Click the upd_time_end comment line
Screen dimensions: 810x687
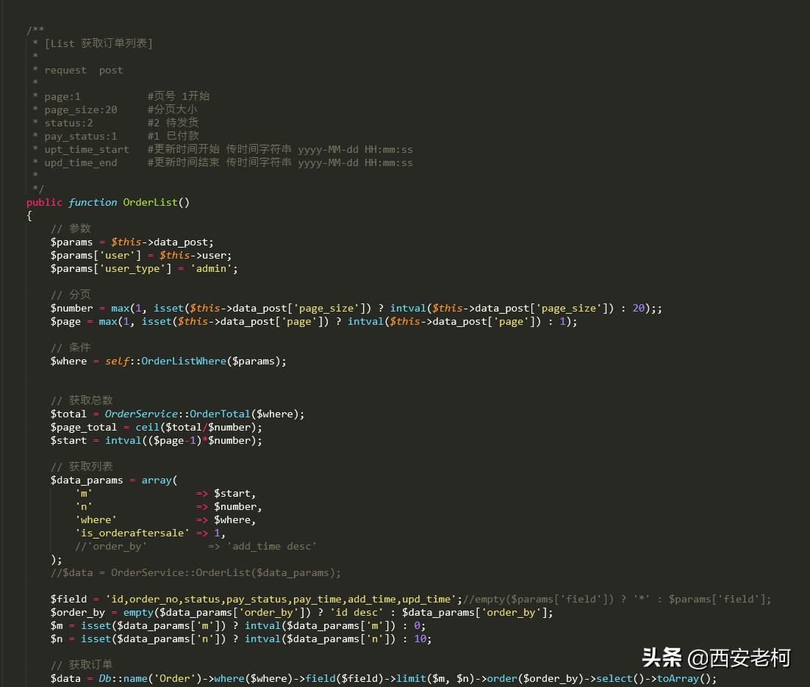coord(81,162)
